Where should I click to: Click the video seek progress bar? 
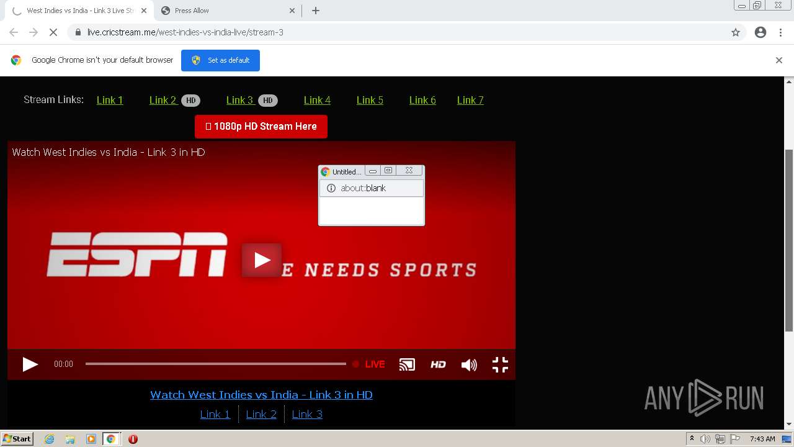215,364
